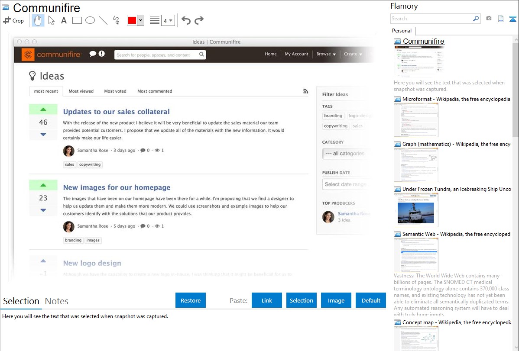Redo the last annotation
Viewport: 519px width, 351px height.
[199, 20]
